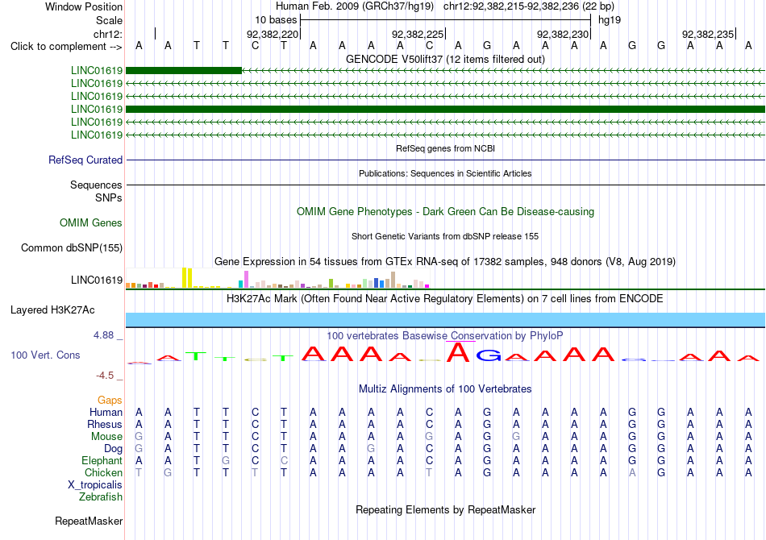Open the "Common dbSNP(155)" track label
The image size is (766, 540).
click(x=71, y=247)
